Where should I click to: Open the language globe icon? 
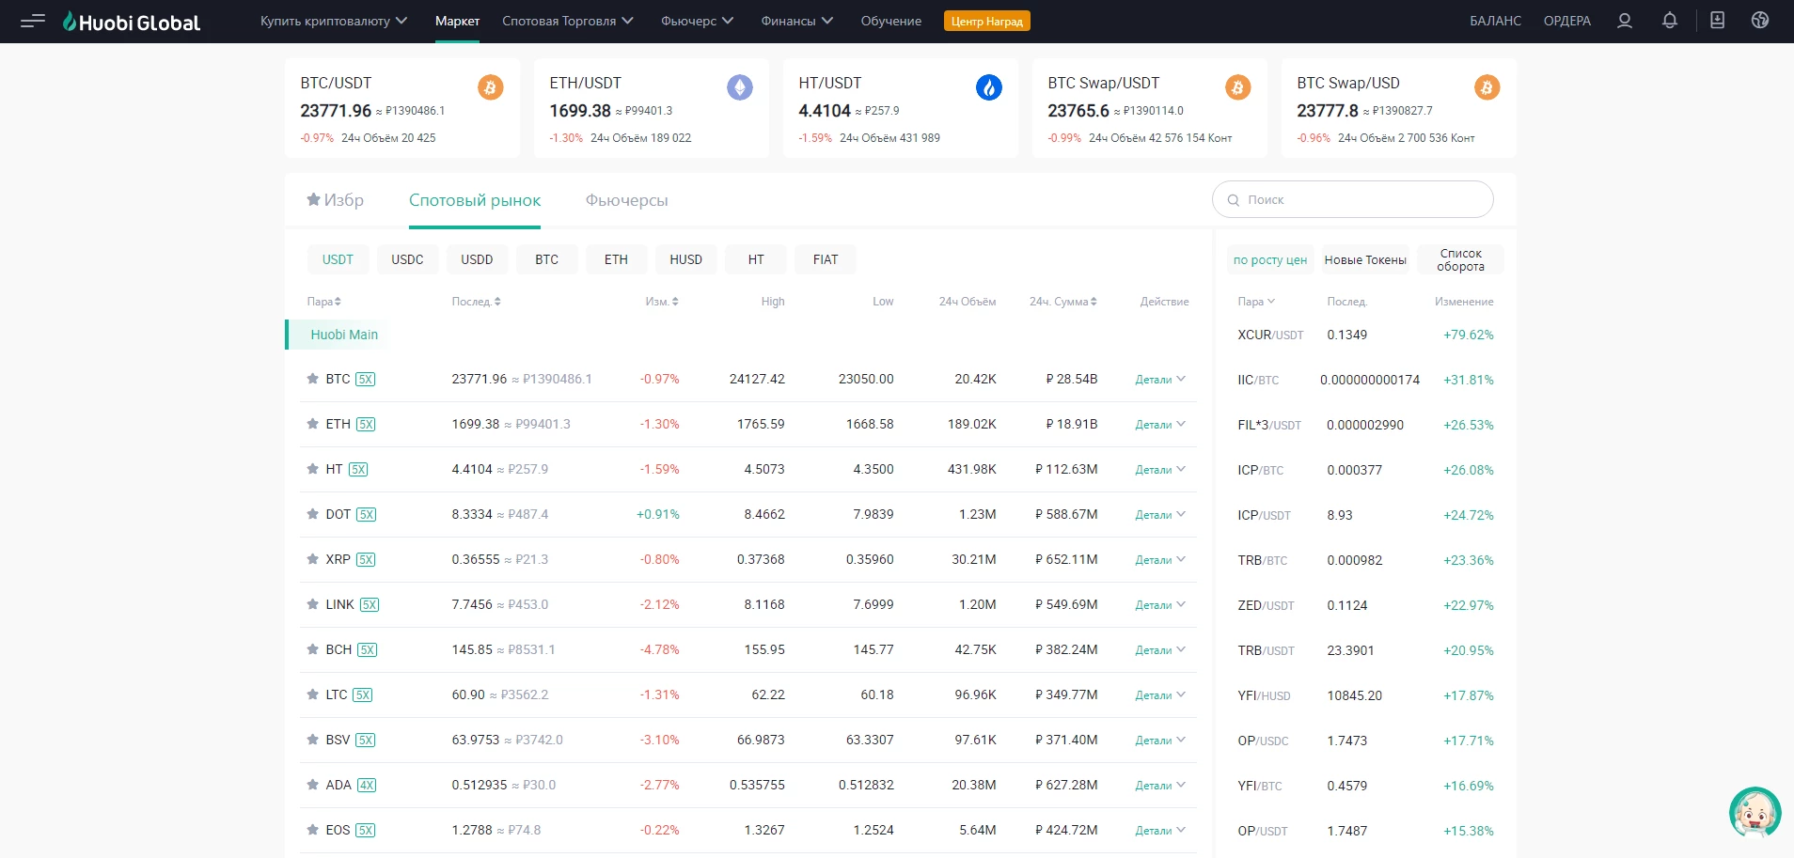click(x=1760, y=21)
